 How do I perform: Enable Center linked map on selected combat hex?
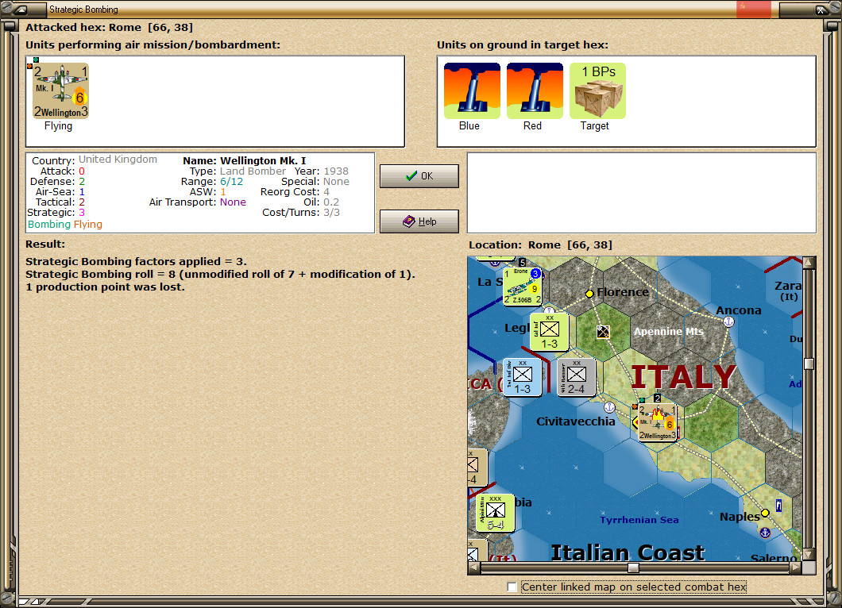512,587
